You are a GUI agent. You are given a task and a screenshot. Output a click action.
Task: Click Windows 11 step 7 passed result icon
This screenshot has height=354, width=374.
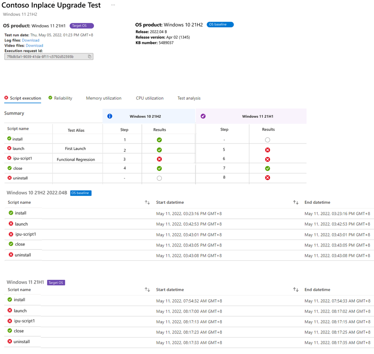[x=268, y=169]
